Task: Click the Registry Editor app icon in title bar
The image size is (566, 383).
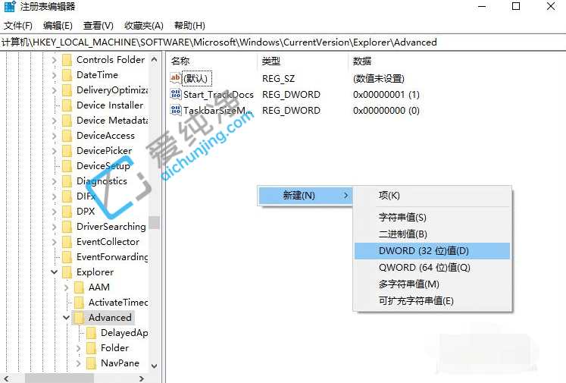Action: 10,7
